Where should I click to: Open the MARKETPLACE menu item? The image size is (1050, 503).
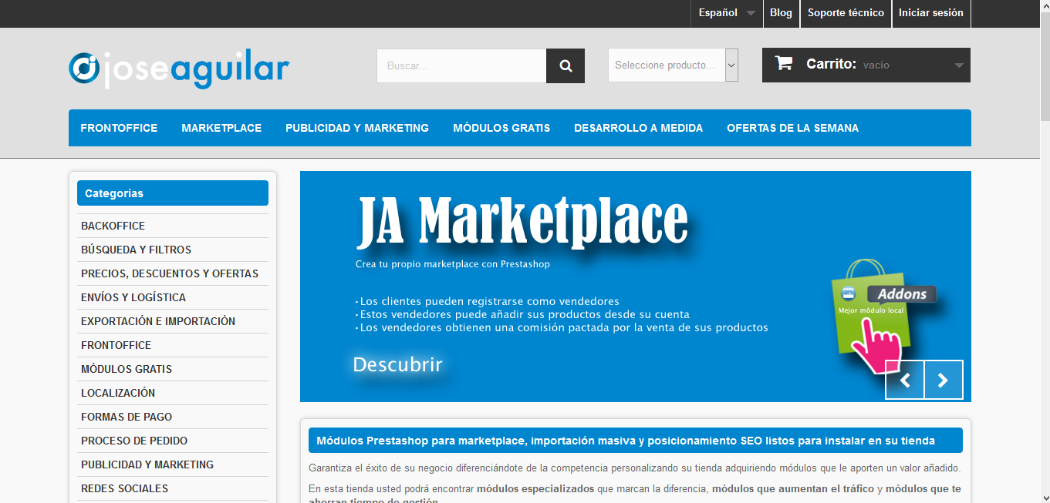221,128
